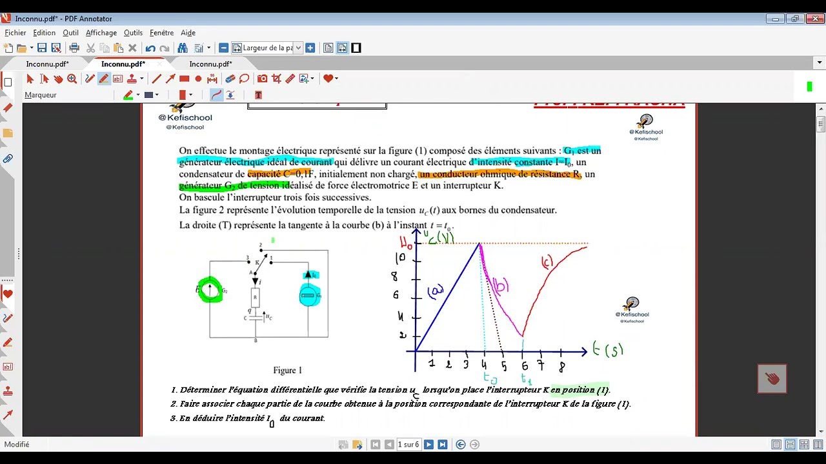Select the red width swatch
The height and width of the screenshot is (464, 826).
183,95
